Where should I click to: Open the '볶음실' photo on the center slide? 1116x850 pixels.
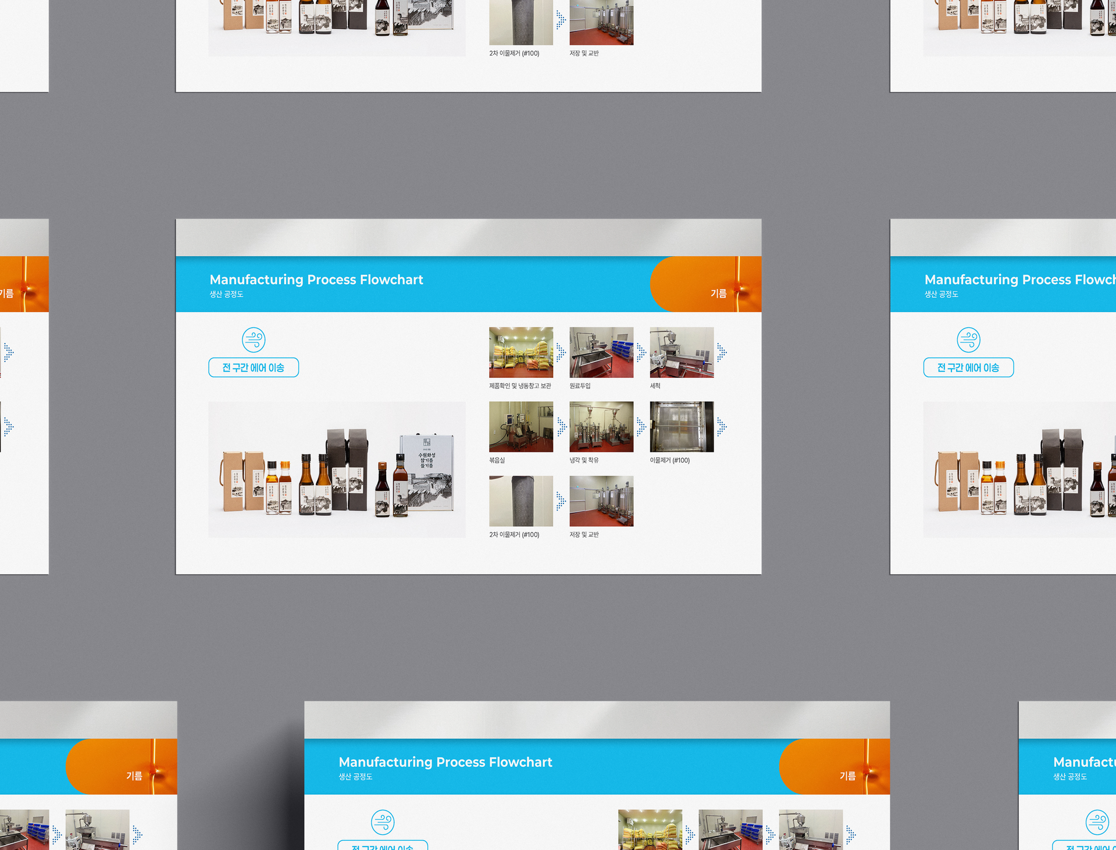(521, 427)
